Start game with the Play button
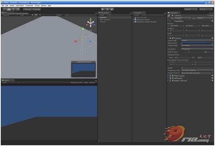The width and height of the screenshot is (215, 146). [102, 9]
